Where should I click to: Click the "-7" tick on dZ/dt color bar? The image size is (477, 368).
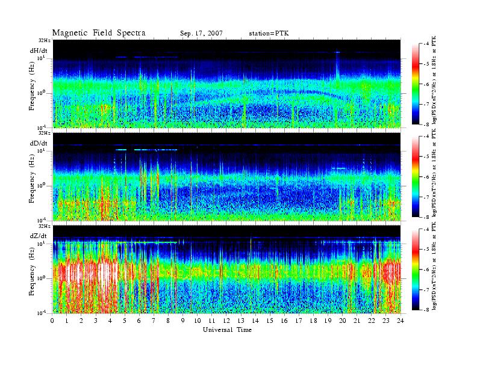[x=426, y=289]
